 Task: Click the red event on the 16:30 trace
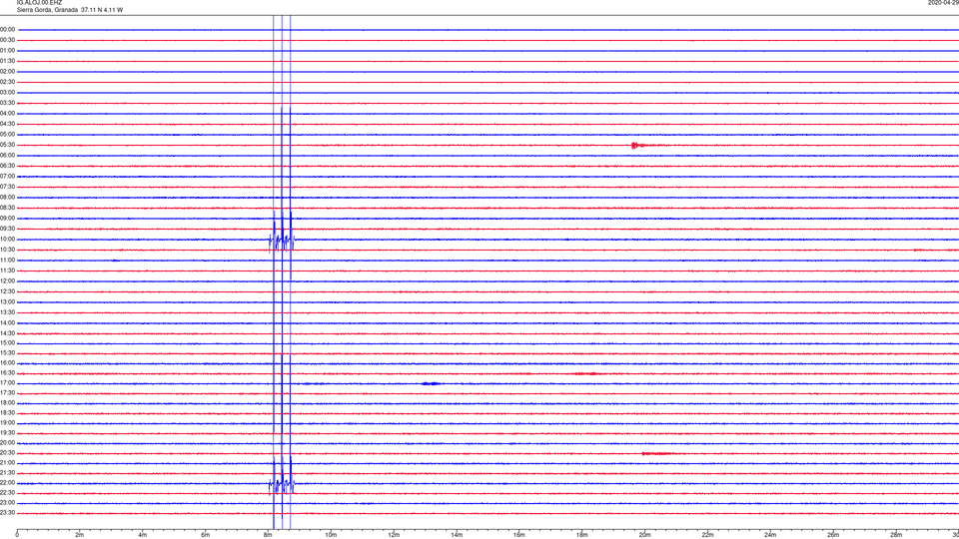coord(586,373)
